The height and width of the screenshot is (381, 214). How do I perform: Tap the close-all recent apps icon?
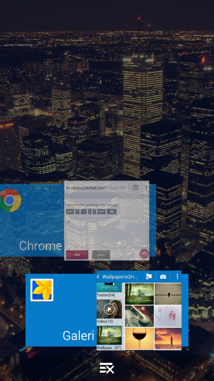click(x=107, y=368)
